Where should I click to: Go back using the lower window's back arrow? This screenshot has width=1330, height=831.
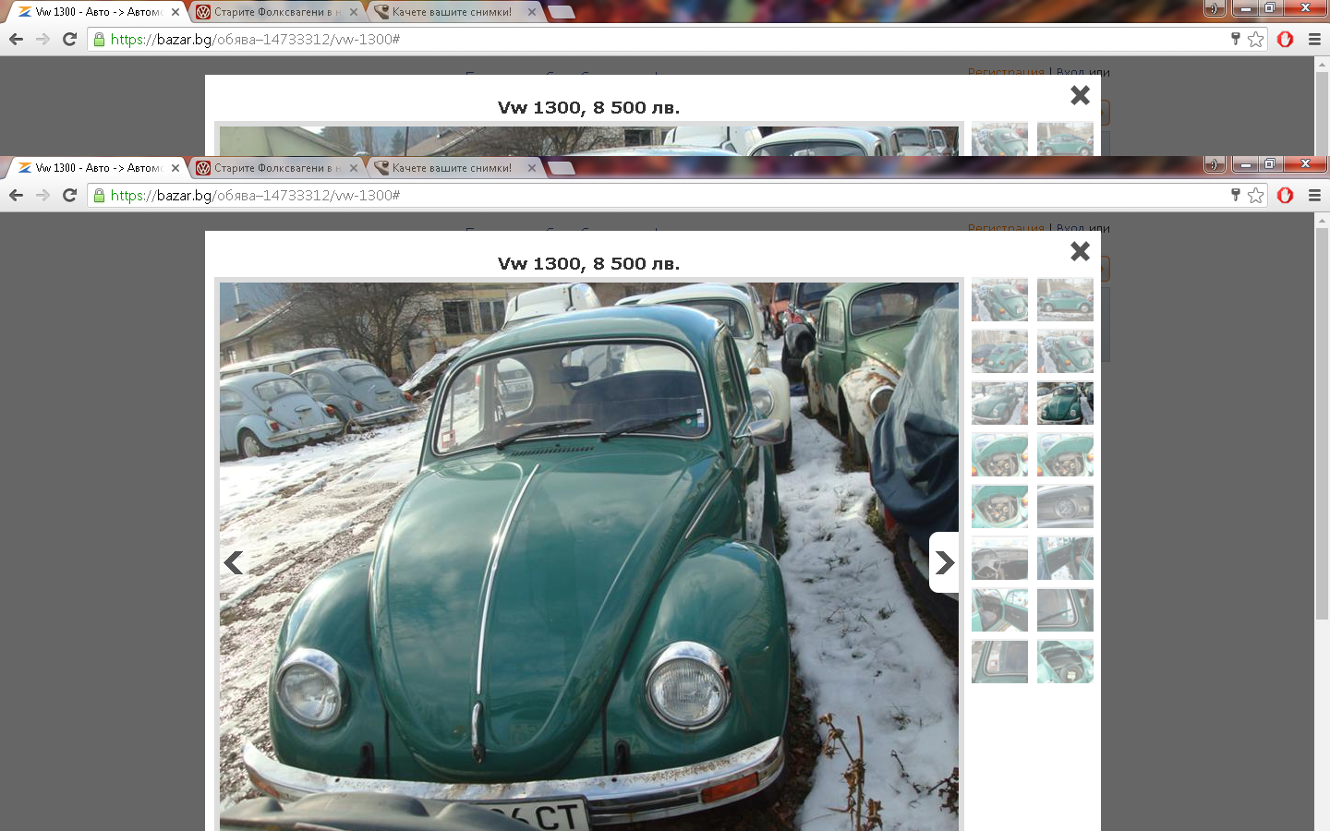point(16,195)
